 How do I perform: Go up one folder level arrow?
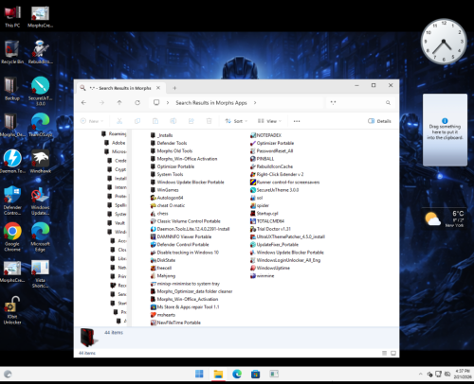(x=119, y=103)
